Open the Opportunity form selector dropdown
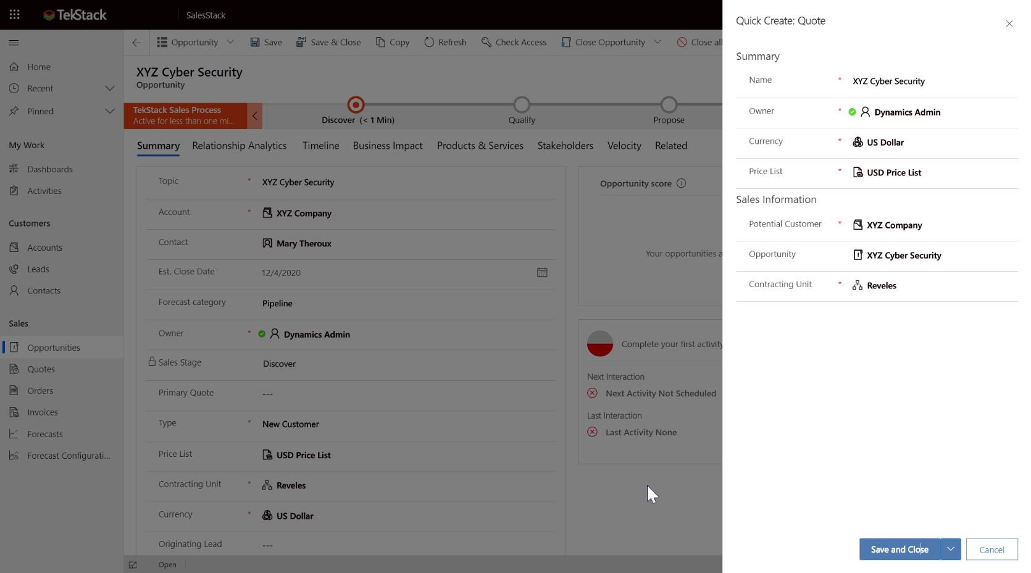The image size is (1031, 573). point(230,43)
